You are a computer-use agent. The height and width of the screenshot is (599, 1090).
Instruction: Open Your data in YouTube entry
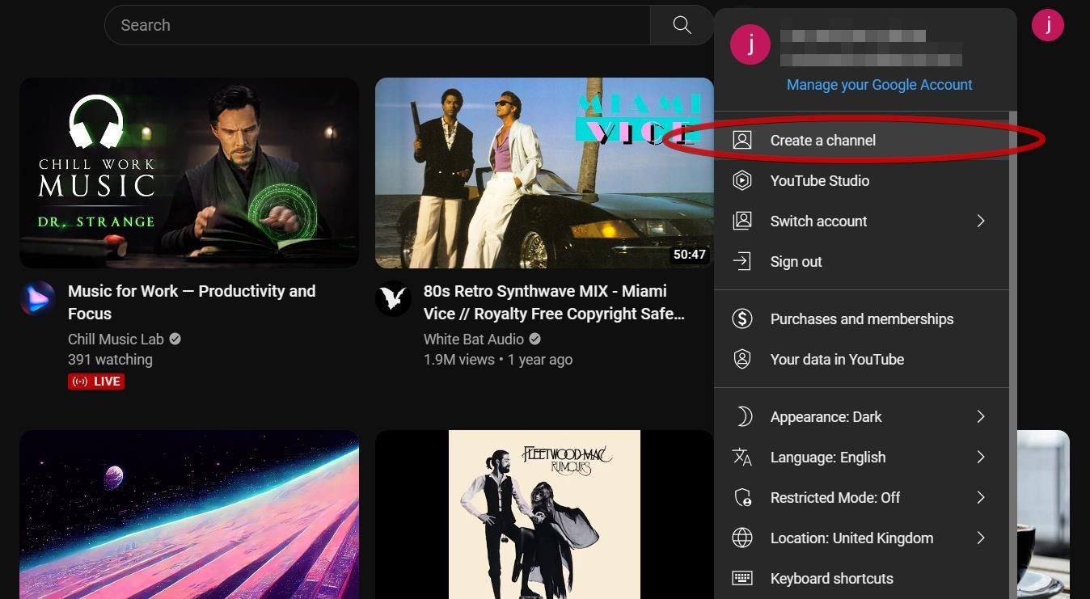862,360
